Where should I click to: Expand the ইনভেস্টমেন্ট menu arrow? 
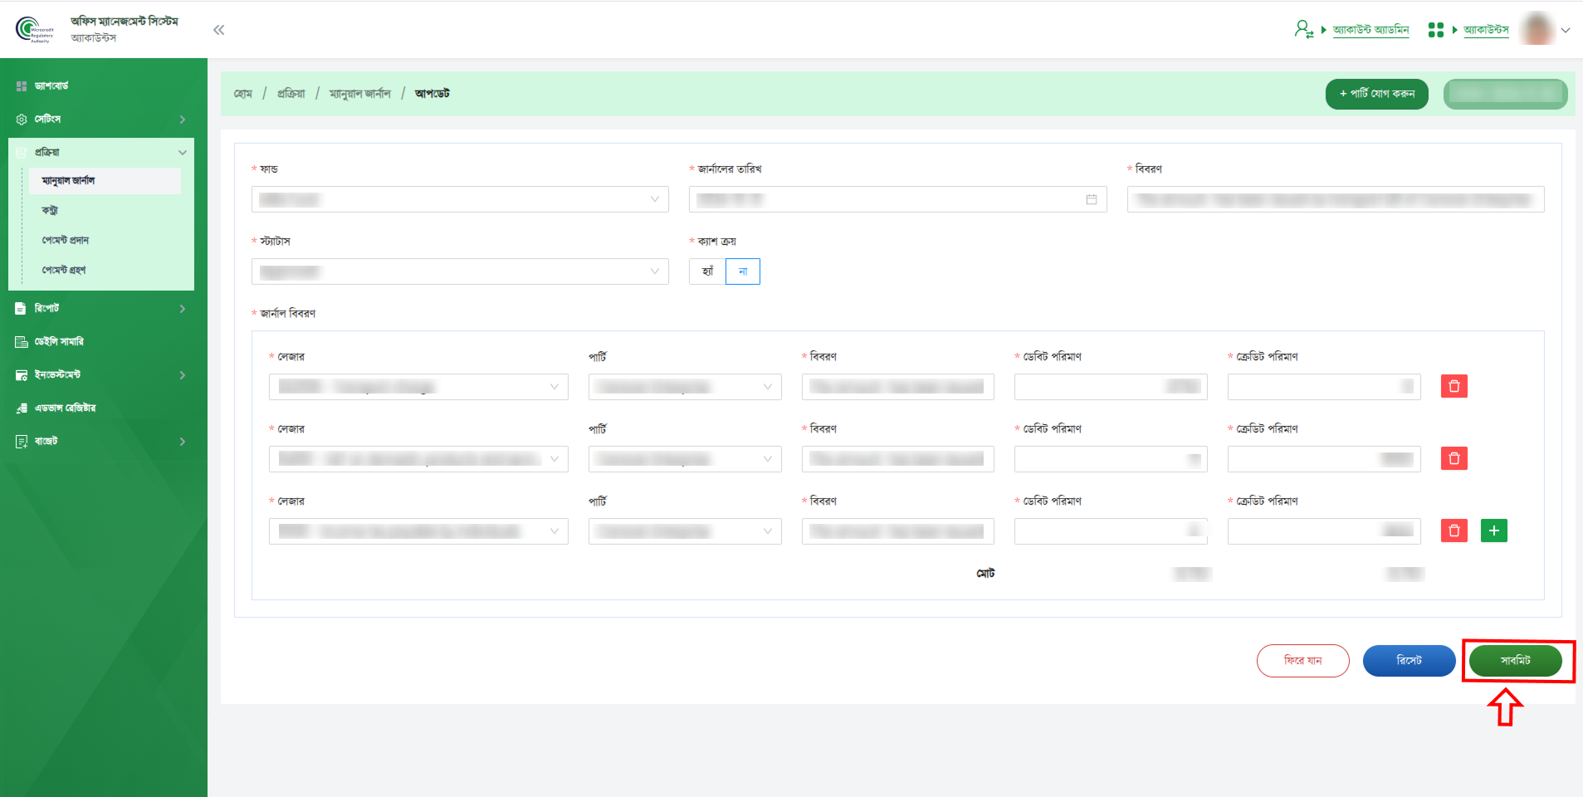[183, 375]
